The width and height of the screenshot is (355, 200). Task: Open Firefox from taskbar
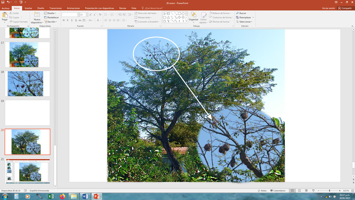pos(62,196)
